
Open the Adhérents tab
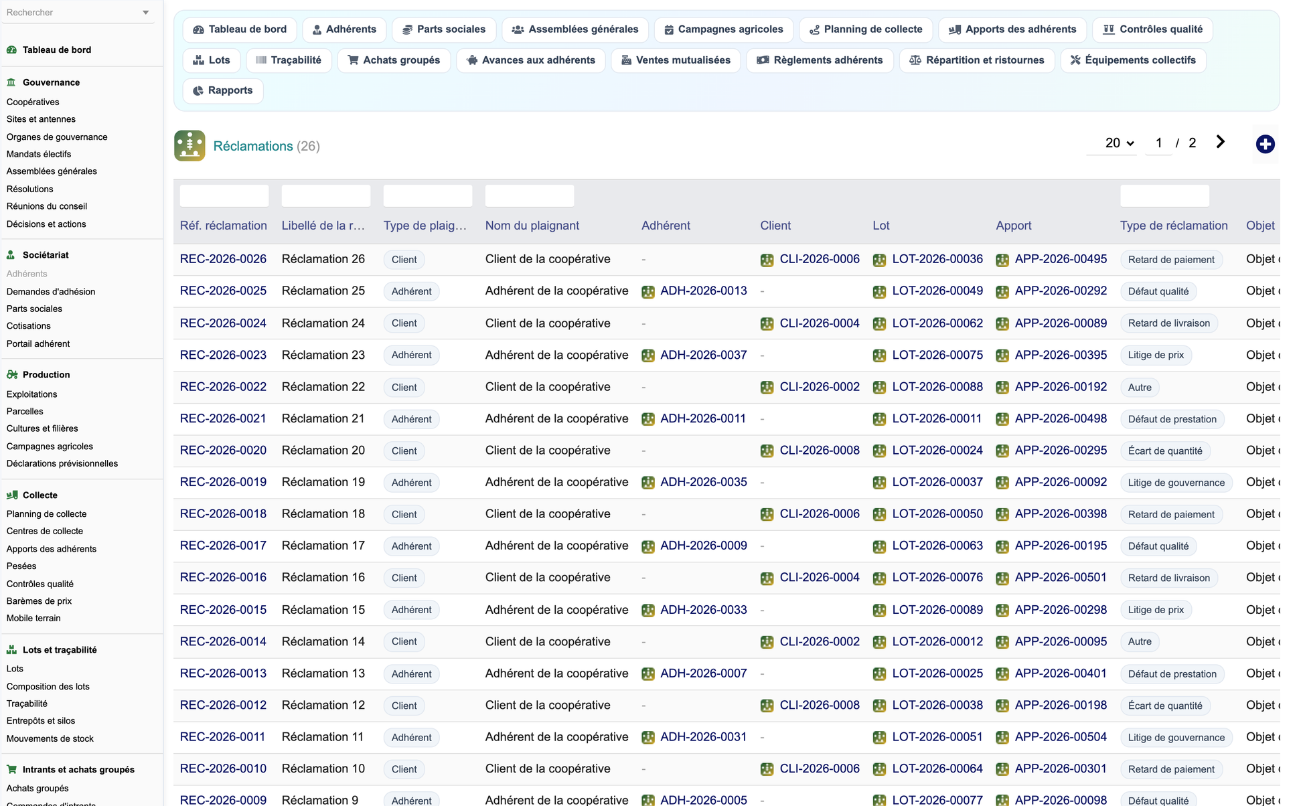(x=344, y=29)
